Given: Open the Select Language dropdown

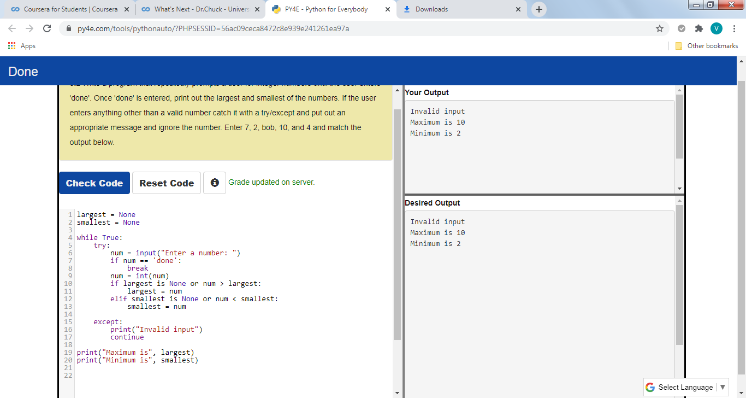Looking at the screenshot, I should click(687, 387).
